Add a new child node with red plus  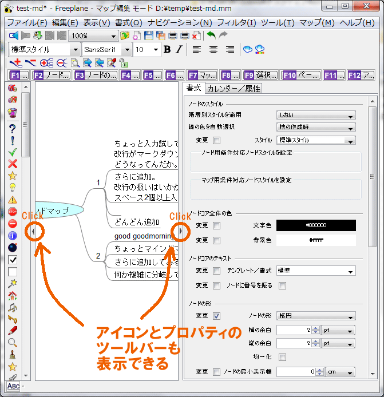tap(16, 62)
